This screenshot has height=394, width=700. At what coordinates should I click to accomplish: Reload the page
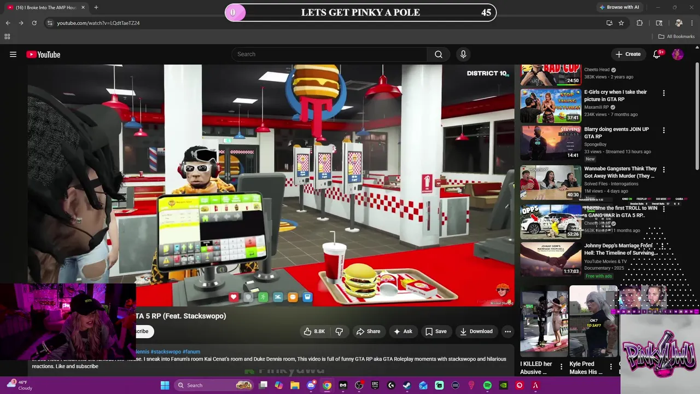click(x=34, y=23)
